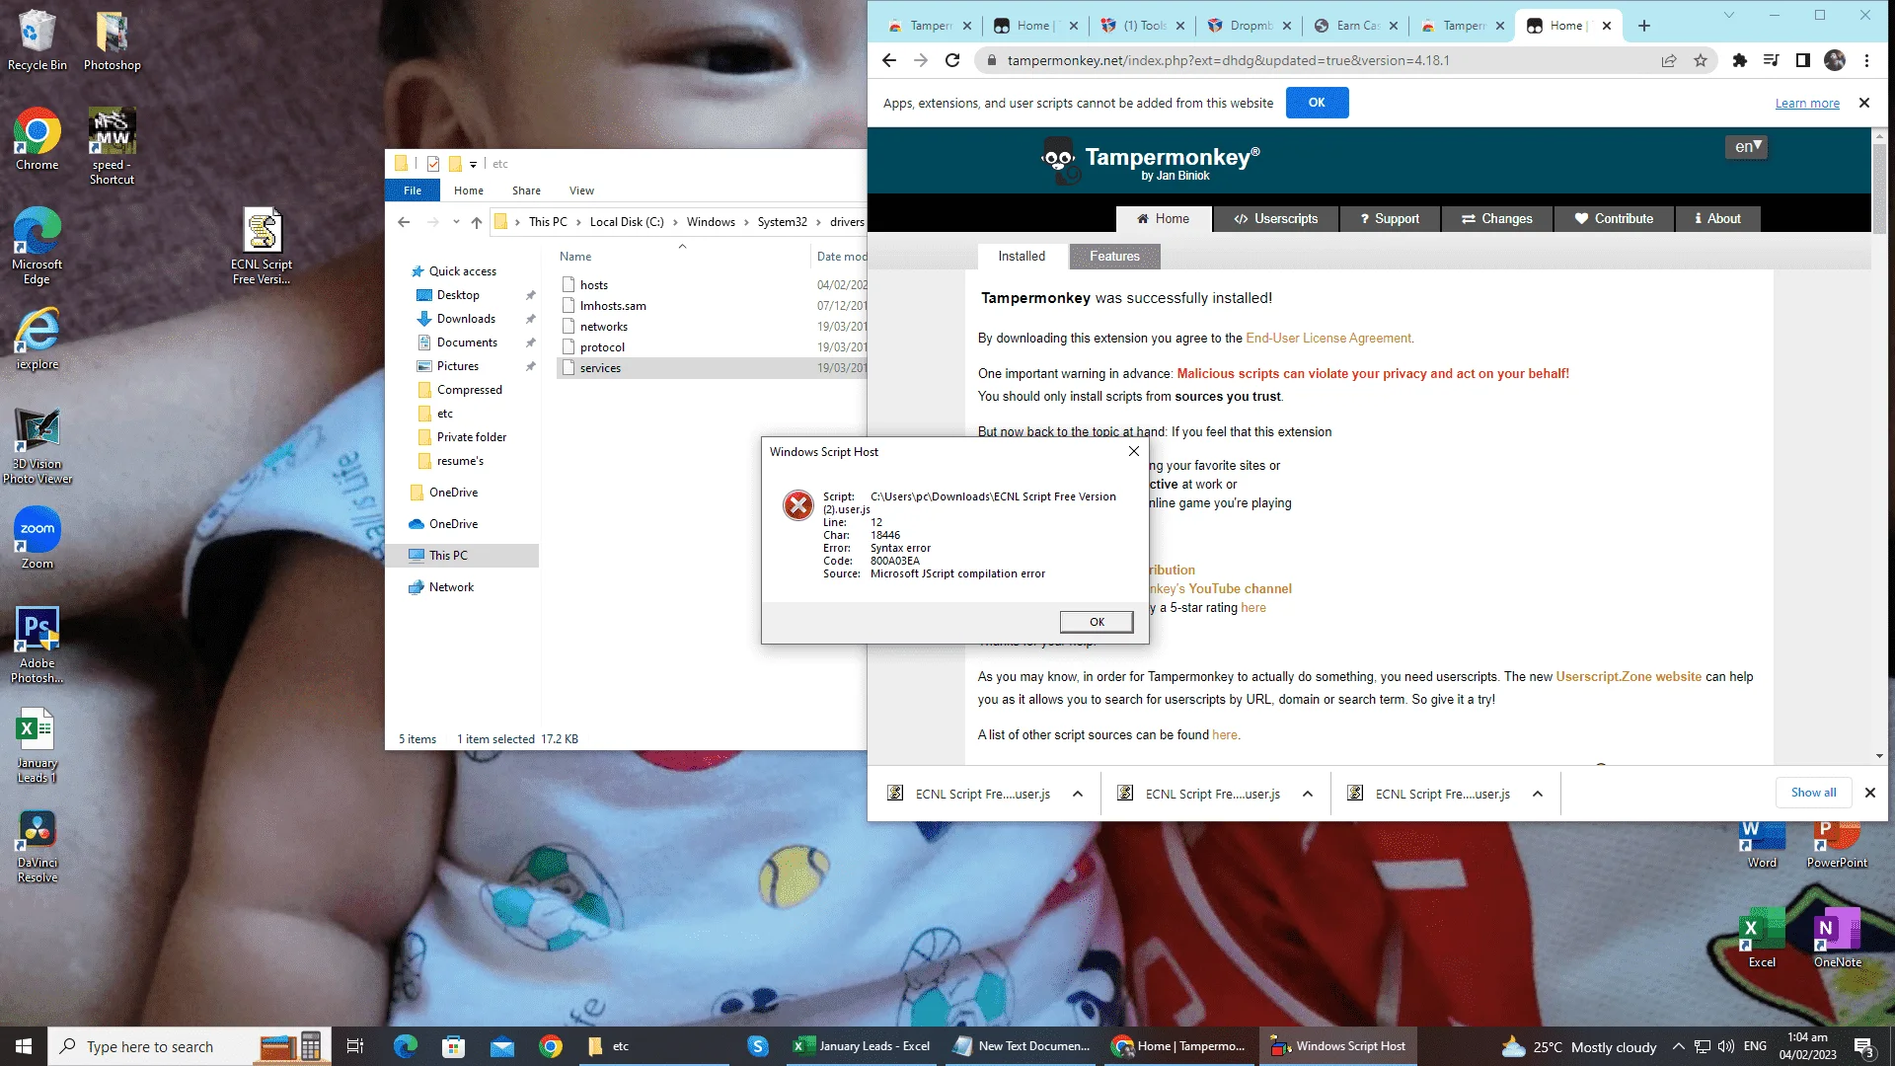Expand first ECNL Script download options
Screen dimensions: 1895x1066
coord(1078,794)
